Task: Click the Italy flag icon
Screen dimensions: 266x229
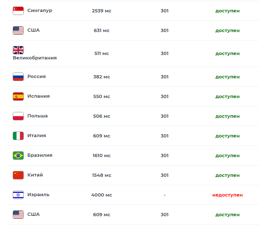Action: click(18, 136)
